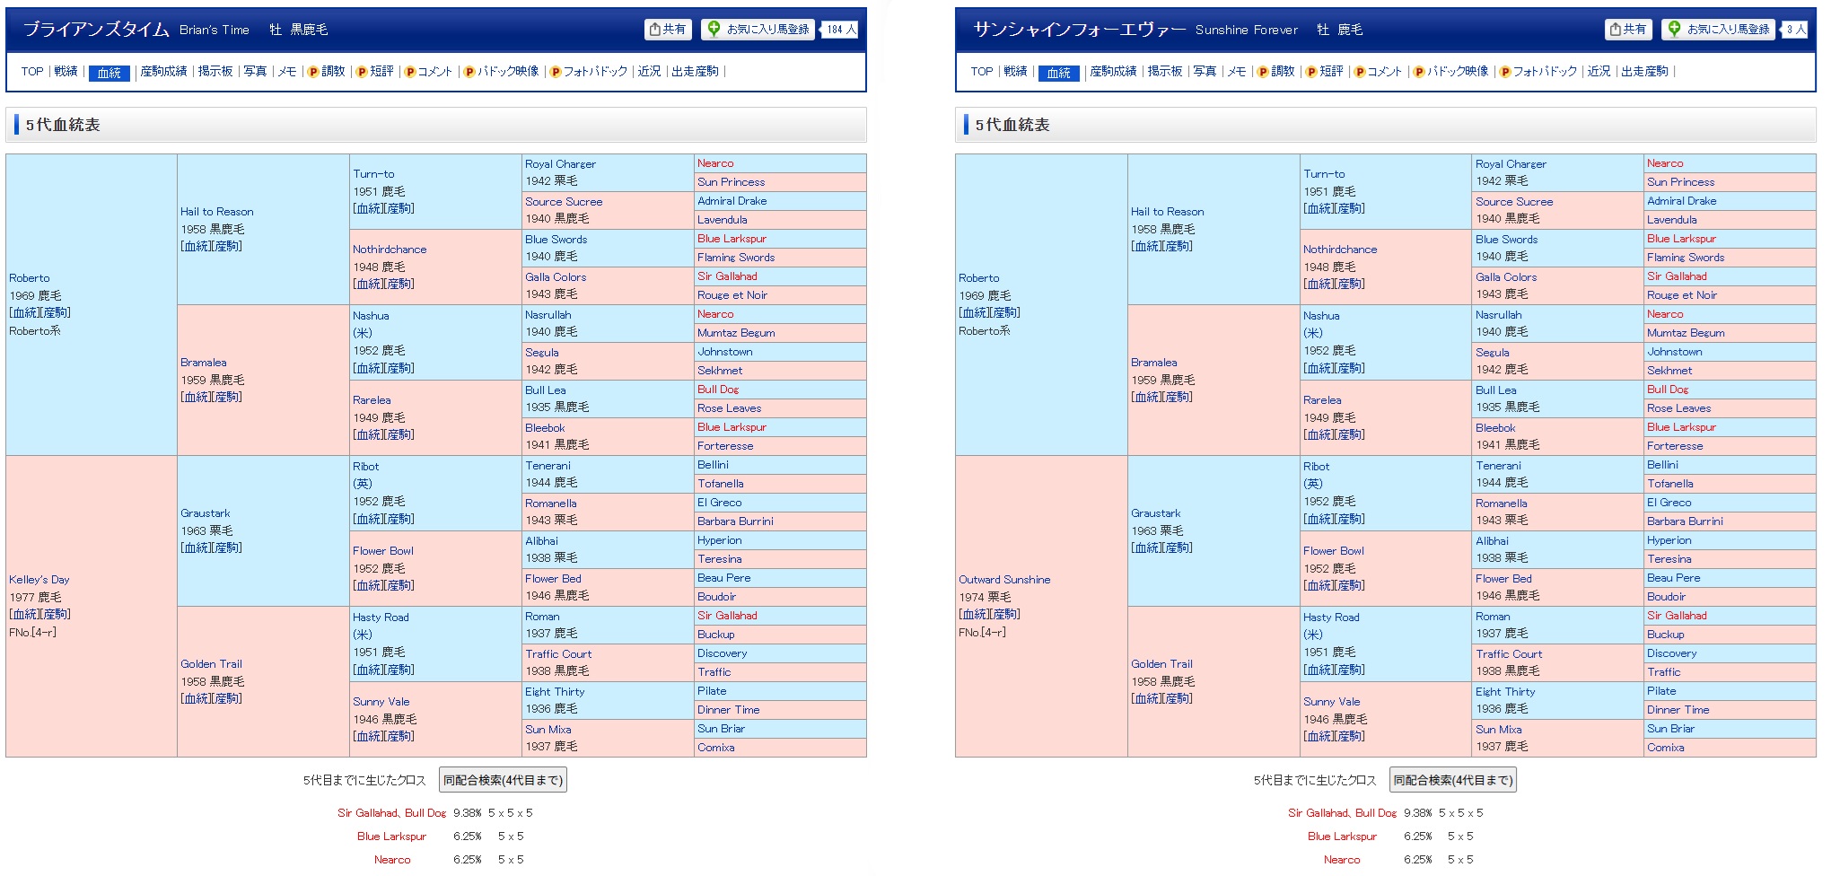This screenshot has height=876, width=1831.
Task: Go to 出走産駒 on Sunshine Forever navigation
Action: click(1644, 72)
